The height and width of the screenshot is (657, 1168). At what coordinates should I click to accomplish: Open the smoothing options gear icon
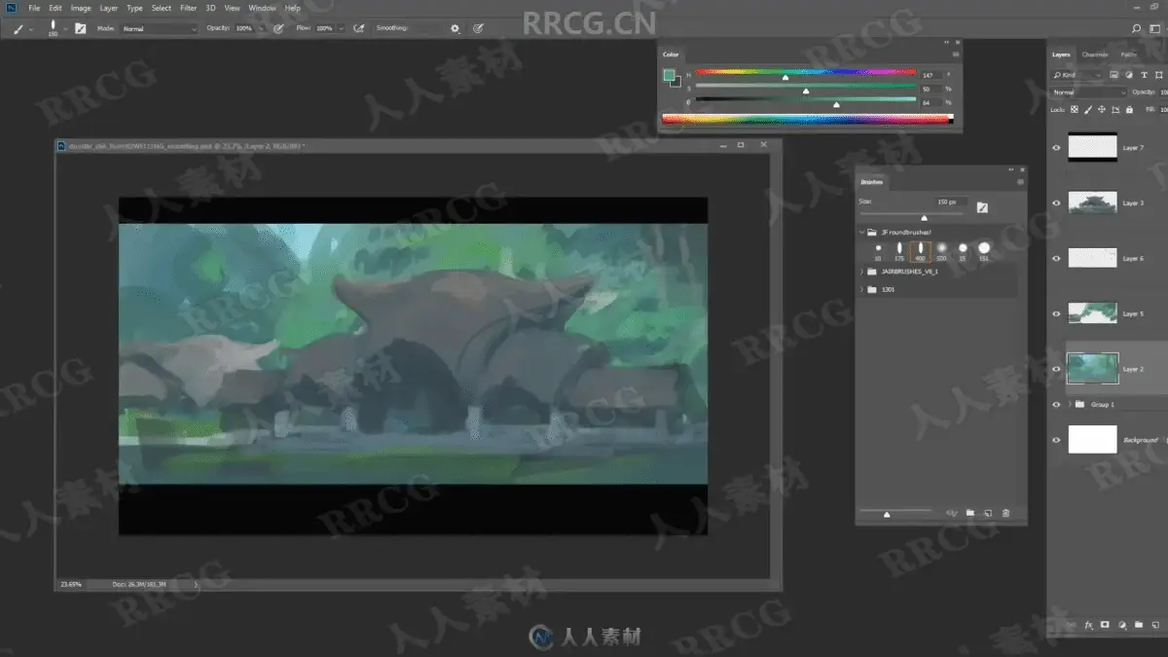[x=455, y=28]
